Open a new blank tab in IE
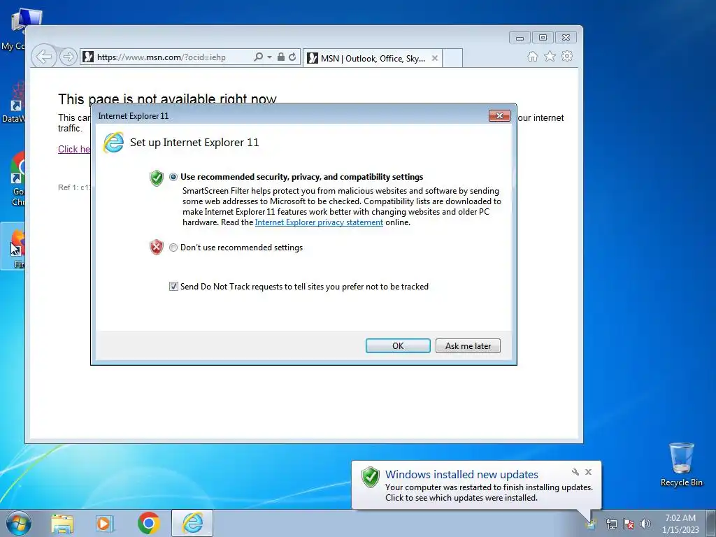This screenshot has width=716, height=537. 452,59
